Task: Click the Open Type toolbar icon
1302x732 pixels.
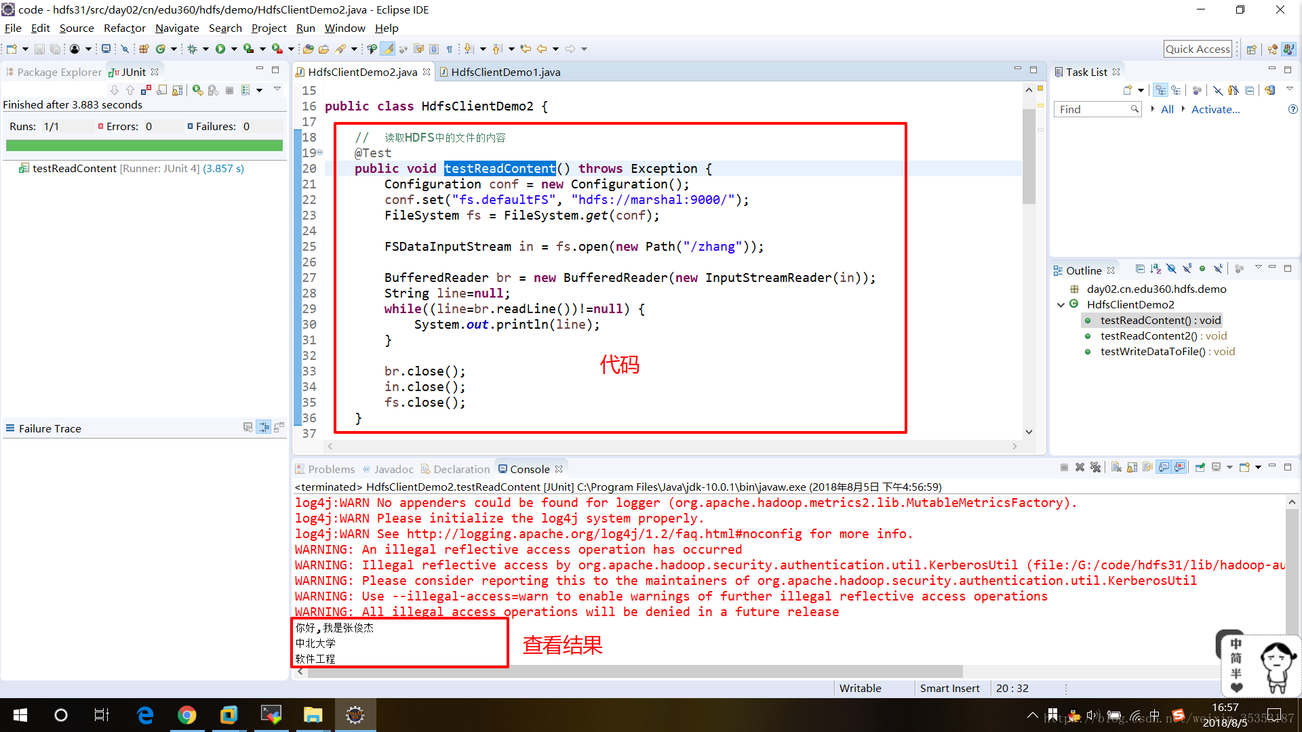Action: tap(309, 49)
